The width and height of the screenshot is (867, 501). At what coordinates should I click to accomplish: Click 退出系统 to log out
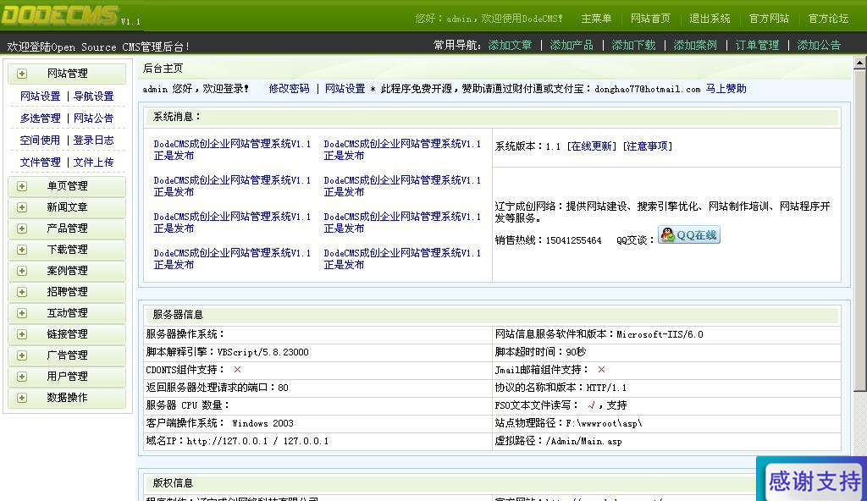click(710, 19)
